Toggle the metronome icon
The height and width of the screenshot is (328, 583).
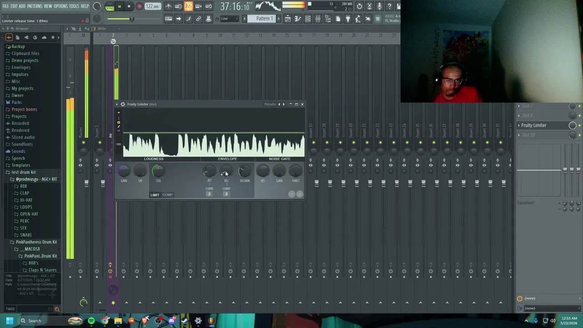(x=169, y=6)
